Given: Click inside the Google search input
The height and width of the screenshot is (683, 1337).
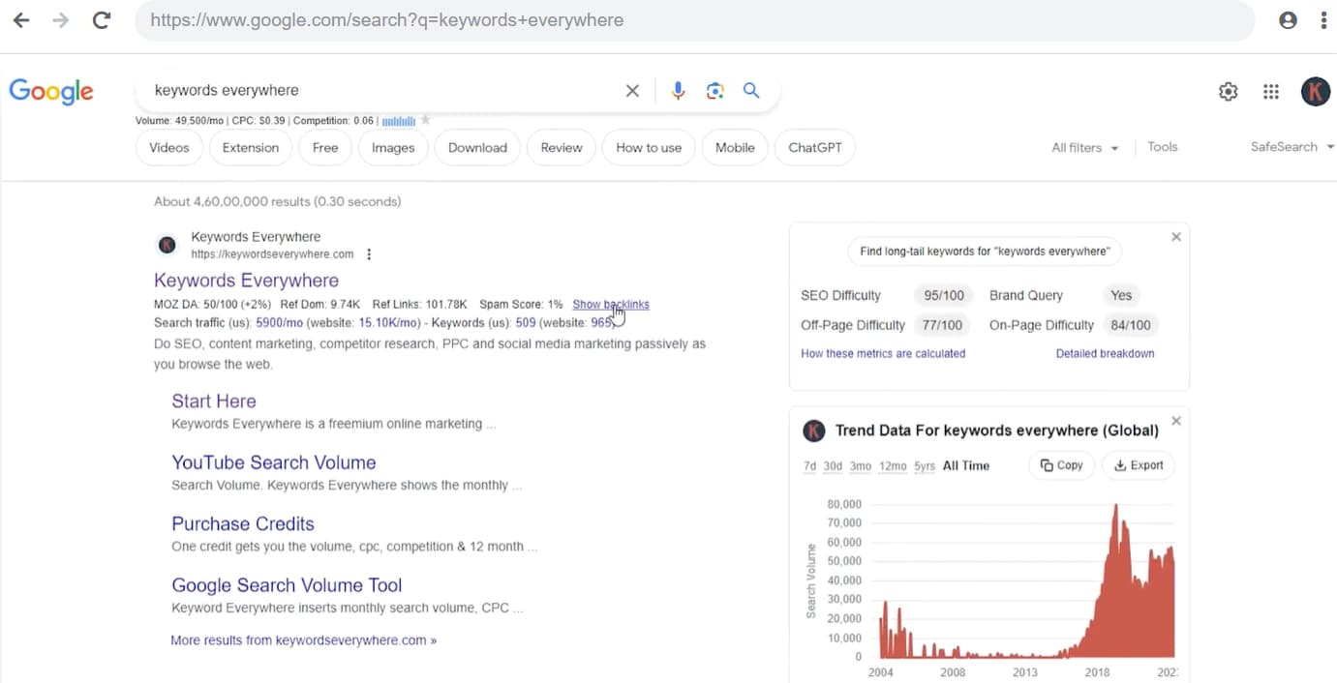Looking at the screenshot, I should coord(382,91).
